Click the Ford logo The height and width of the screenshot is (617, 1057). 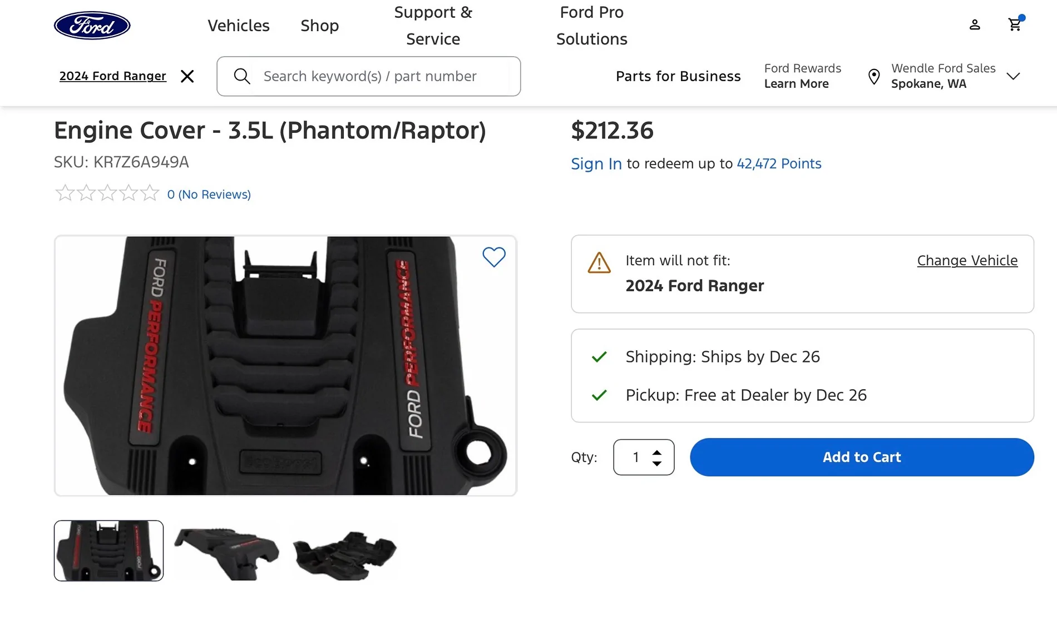click(x=92, y=24)
